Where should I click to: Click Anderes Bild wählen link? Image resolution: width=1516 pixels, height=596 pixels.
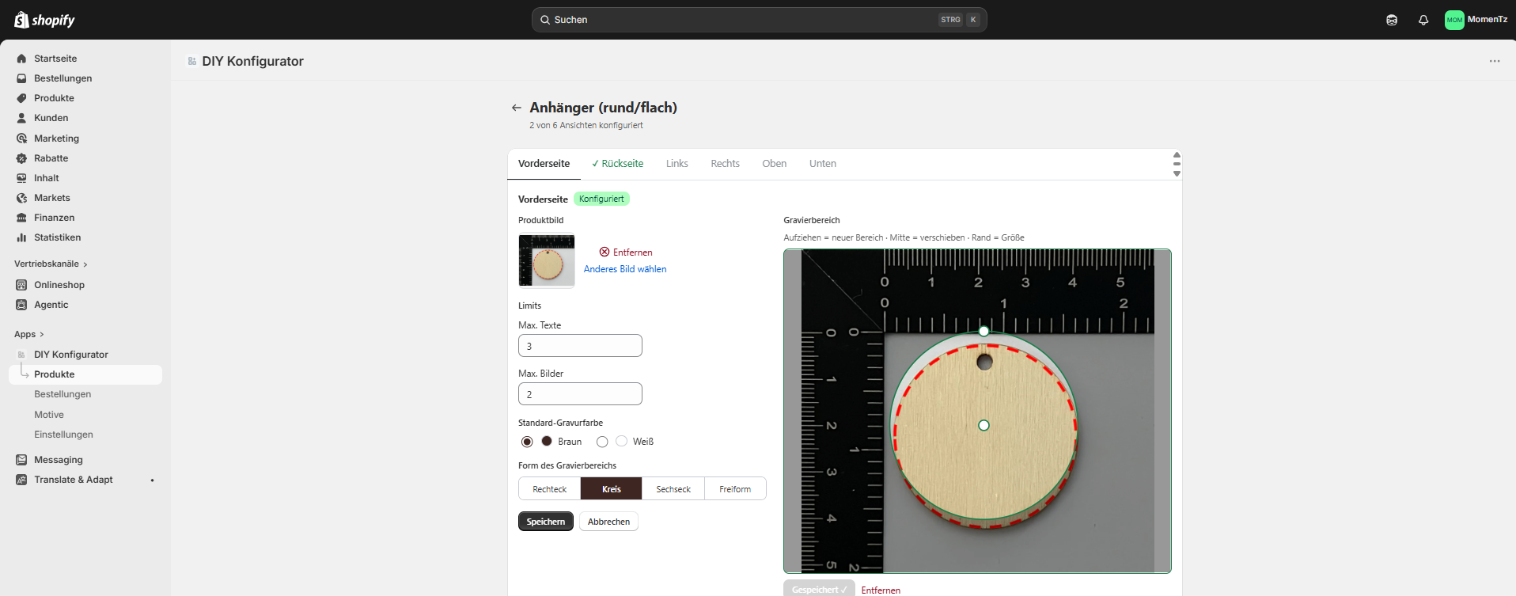[625, 269]
